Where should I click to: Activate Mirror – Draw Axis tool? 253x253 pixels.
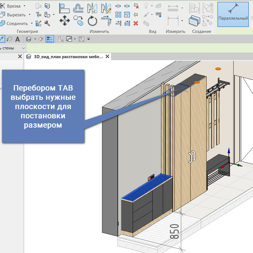106,8
